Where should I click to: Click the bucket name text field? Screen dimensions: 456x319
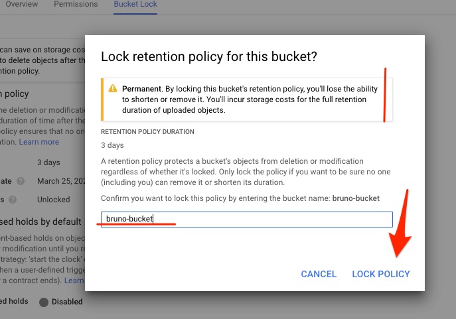pyautogui.click(x=246, y=220)
